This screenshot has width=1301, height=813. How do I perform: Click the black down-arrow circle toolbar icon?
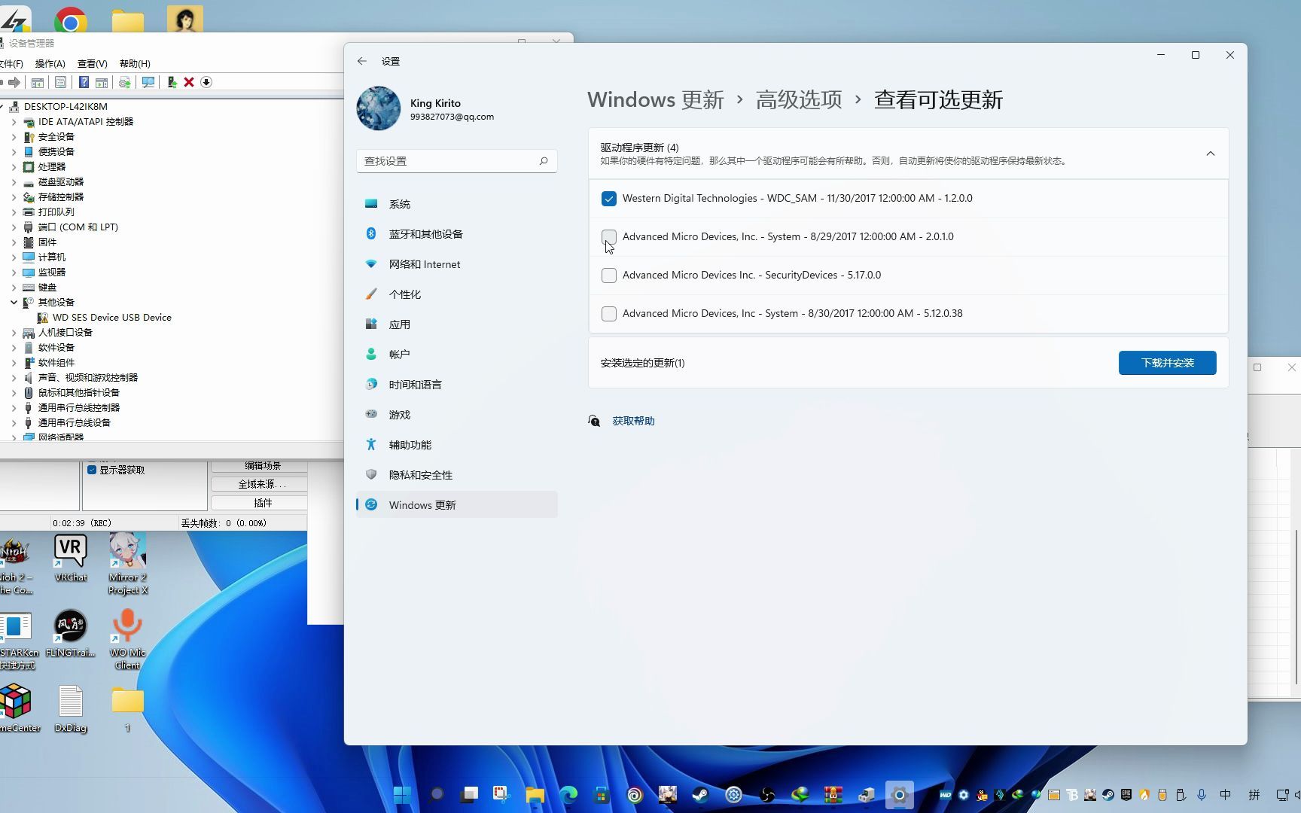point(206,82)
